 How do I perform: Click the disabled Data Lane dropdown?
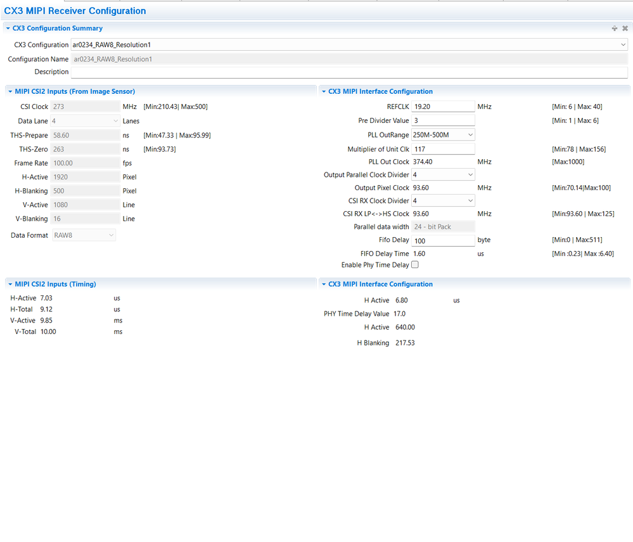pos(85,120)
